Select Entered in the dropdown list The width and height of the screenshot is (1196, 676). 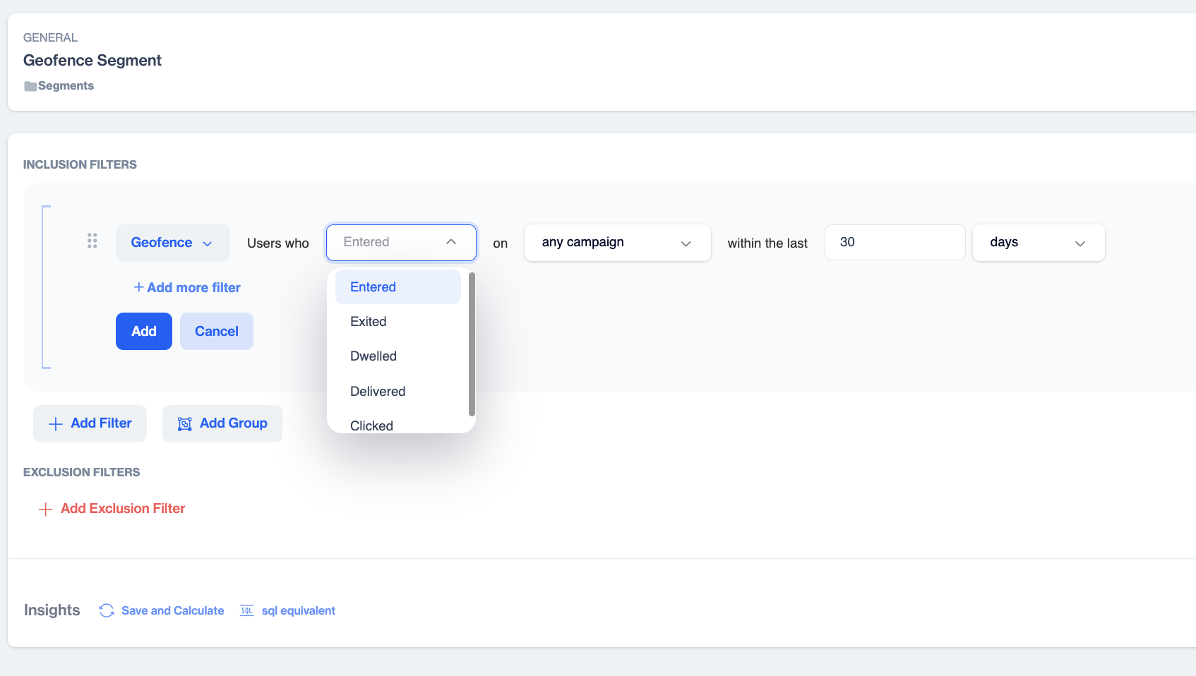(x=398, y=287)
